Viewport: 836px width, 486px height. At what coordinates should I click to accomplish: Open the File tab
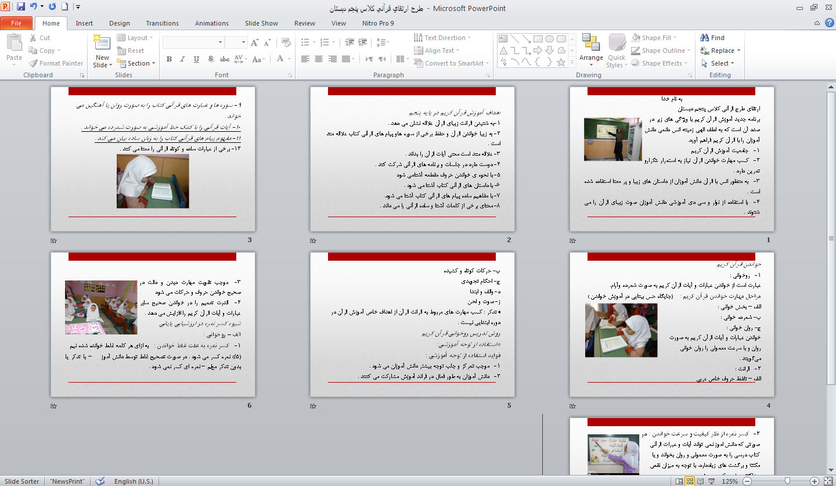pyautogui.click(x=16, y=23)
